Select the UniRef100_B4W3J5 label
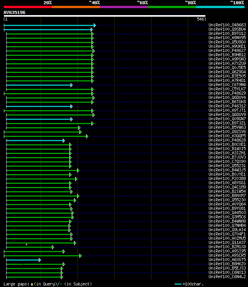 tap(227, 170)
